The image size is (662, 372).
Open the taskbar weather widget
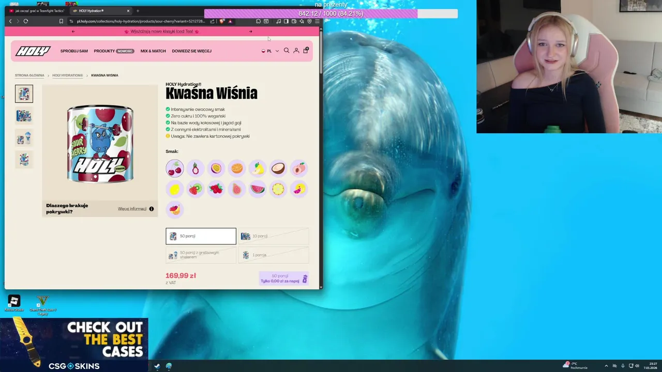tap(576, 365)
